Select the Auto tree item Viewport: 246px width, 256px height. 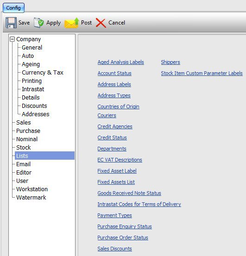pos(28,56)
